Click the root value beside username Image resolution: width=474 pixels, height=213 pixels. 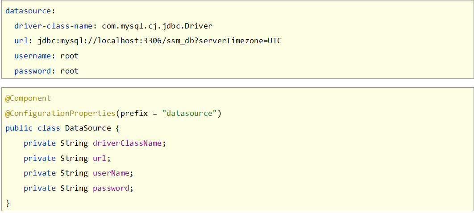coord(69,56)
